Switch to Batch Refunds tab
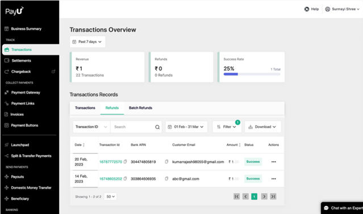This screenshot has height=214, width=363. pos(140,108)
